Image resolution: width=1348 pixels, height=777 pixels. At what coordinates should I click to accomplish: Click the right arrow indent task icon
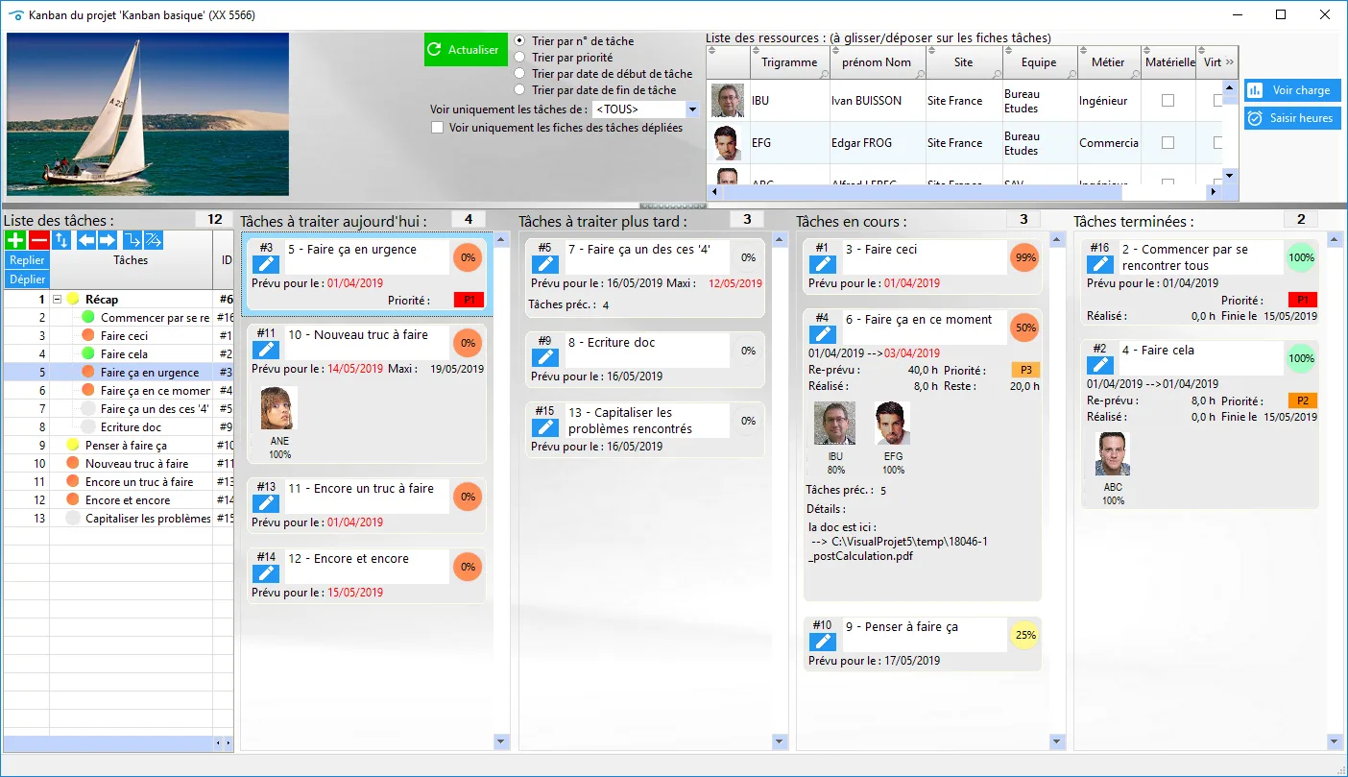(x=107, y=240)
